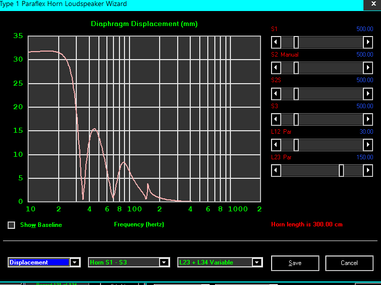381x285 pixels.
Task: Click the S1 slider thumb
Action: [x=296, y=42]
